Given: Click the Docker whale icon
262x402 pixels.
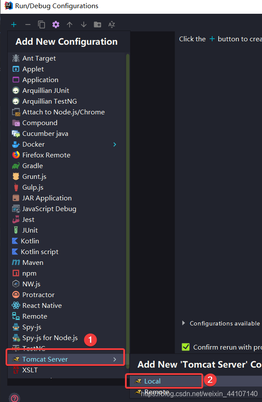Looking at the screenshot, I should [x=15, y=144].
